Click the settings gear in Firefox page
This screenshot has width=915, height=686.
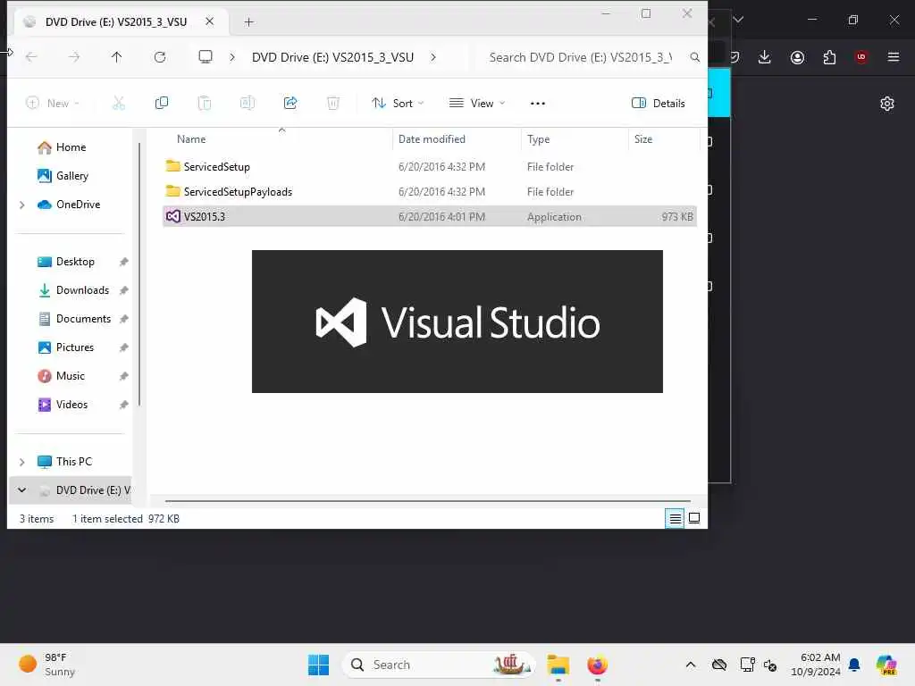pos(887,104)
